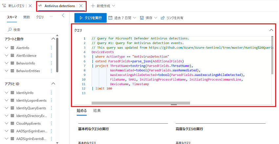
Task: Switch to the 始める tab
Action: (x=82, y=111)
